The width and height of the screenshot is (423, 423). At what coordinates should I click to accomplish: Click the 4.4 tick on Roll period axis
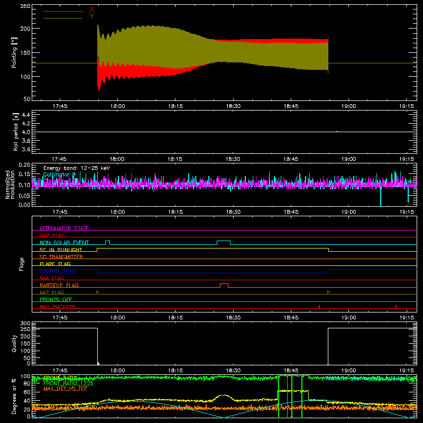pos(26,115)
